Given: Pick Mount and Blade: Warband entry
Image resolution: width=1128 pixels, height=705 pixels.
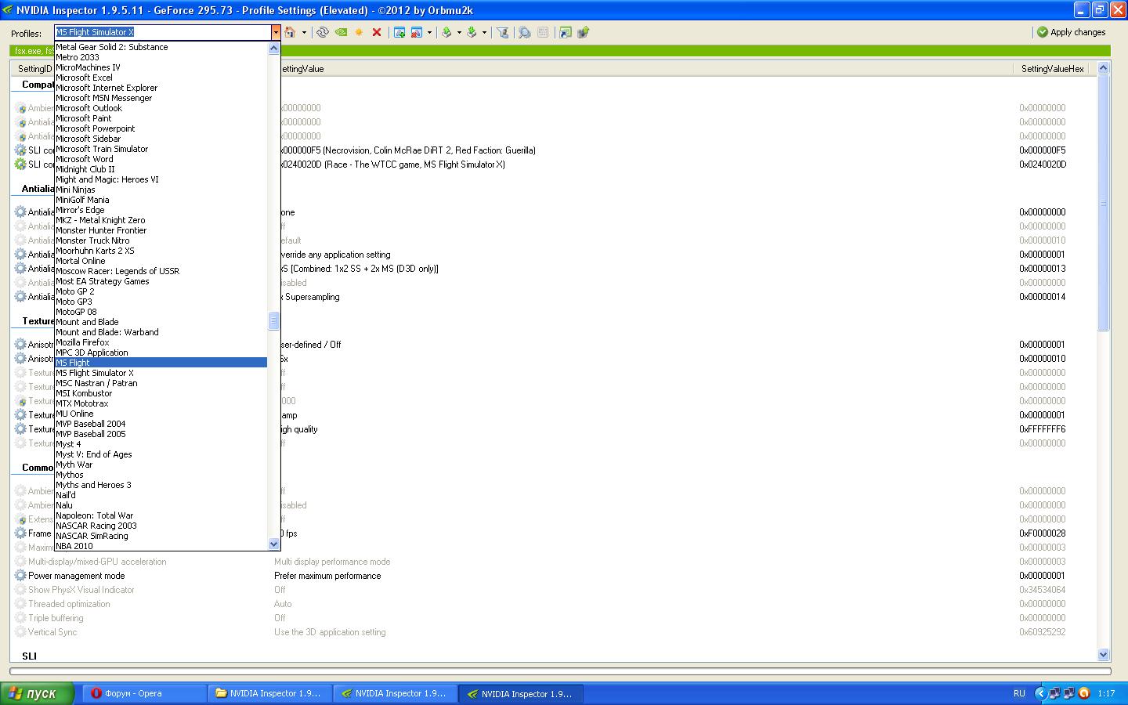Looking at the screenshot, I should click(161, 332).
